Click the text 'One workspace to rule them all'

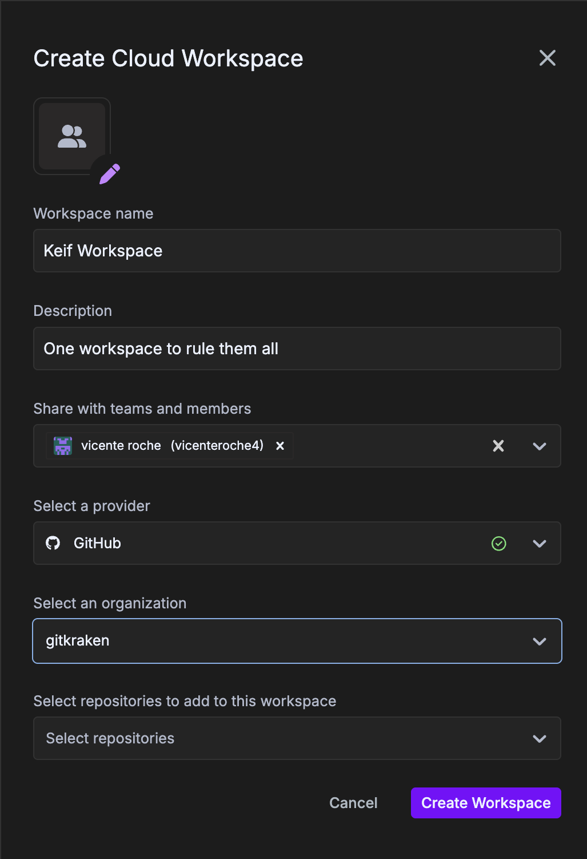[161, 349]
